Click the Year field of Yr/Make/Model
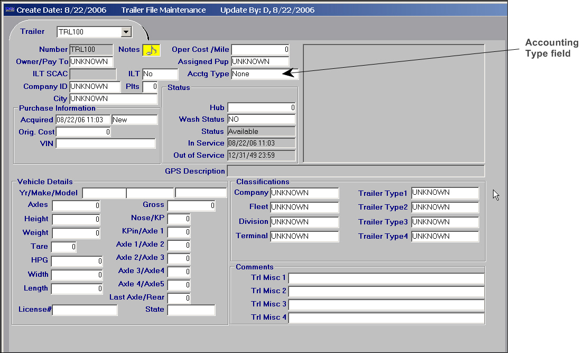586x353 pixels. (104, 193)
